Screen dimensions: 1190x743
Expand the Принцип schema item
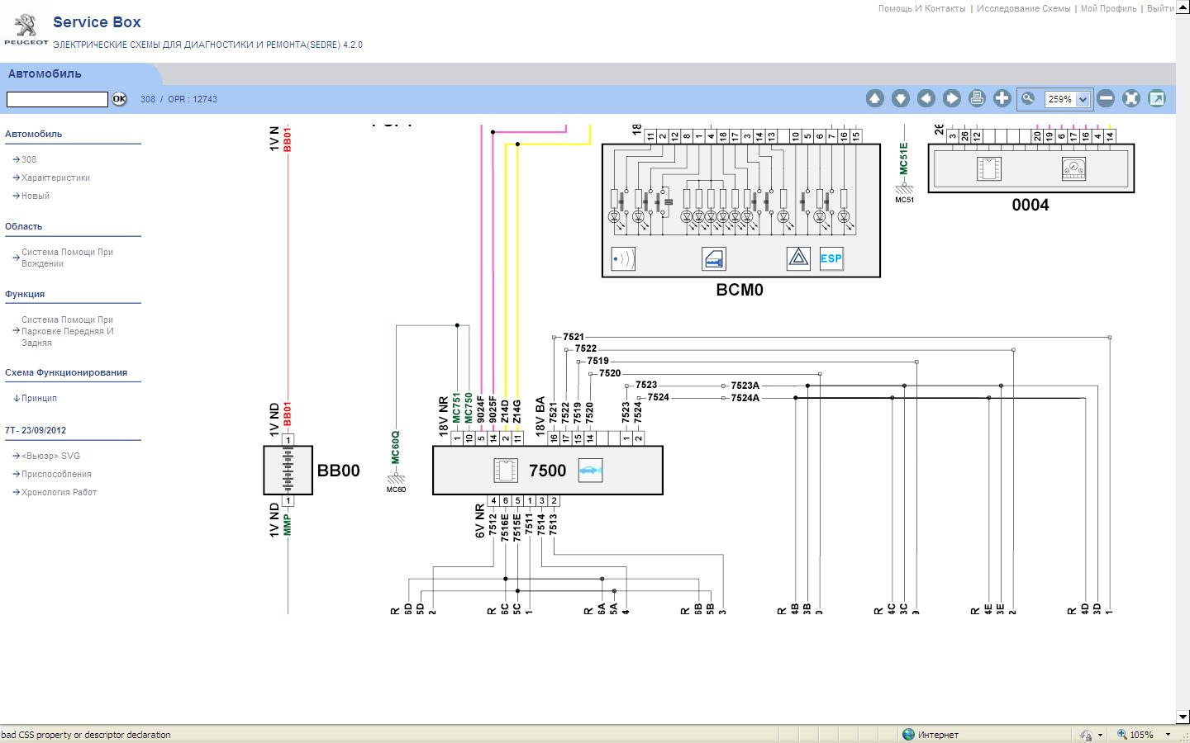39,398
